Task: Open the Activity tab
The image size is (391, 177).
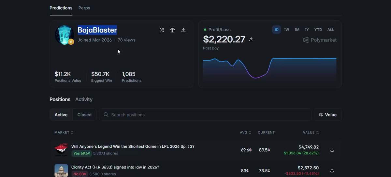Action: click(x=84, y=99)
